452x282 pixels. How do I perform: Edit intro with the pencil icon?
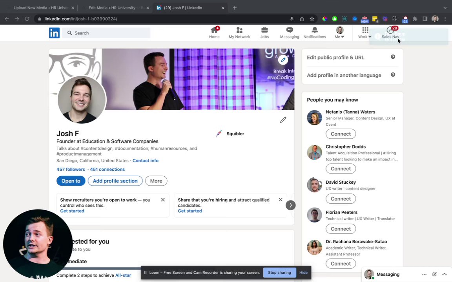(283, 120)
